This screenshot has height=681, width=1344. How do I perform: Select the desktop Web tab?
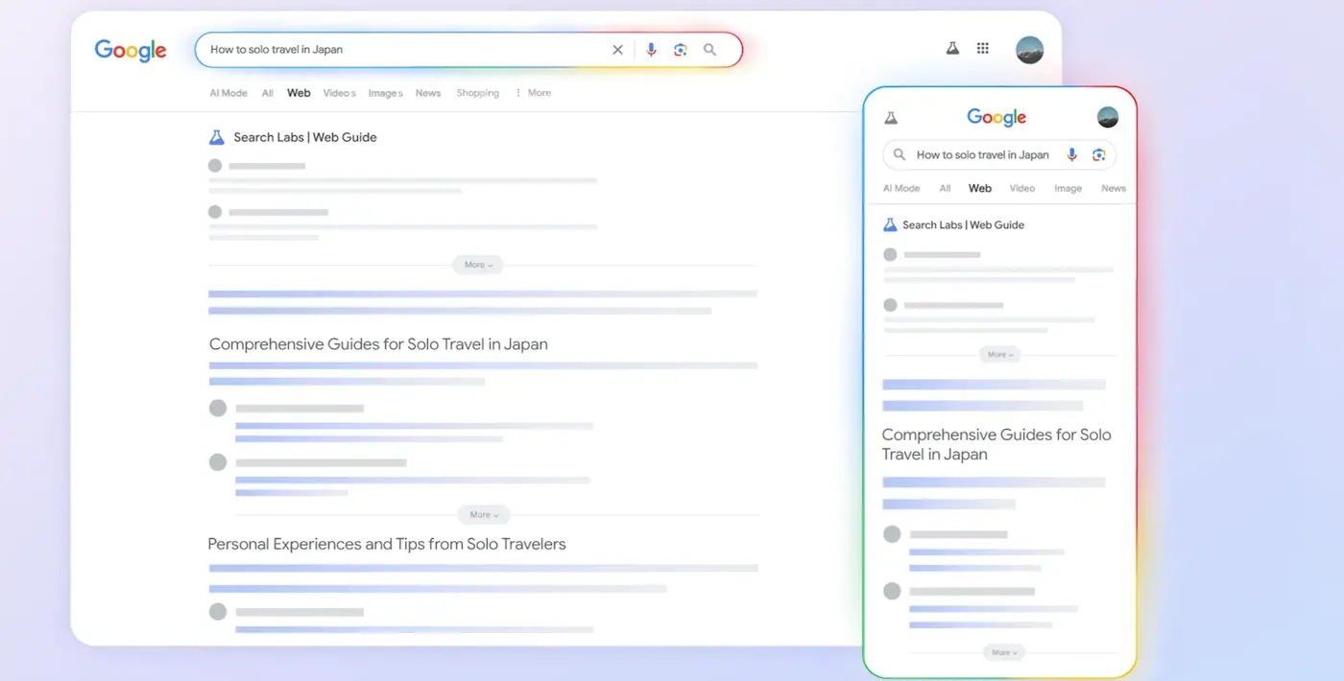tap(299, 93)
